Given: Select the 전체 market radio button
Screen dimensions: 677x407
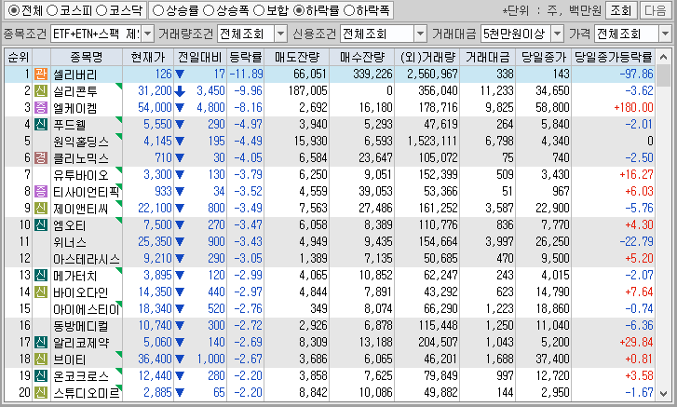Looking at the screenshot, I should point(13,11).
